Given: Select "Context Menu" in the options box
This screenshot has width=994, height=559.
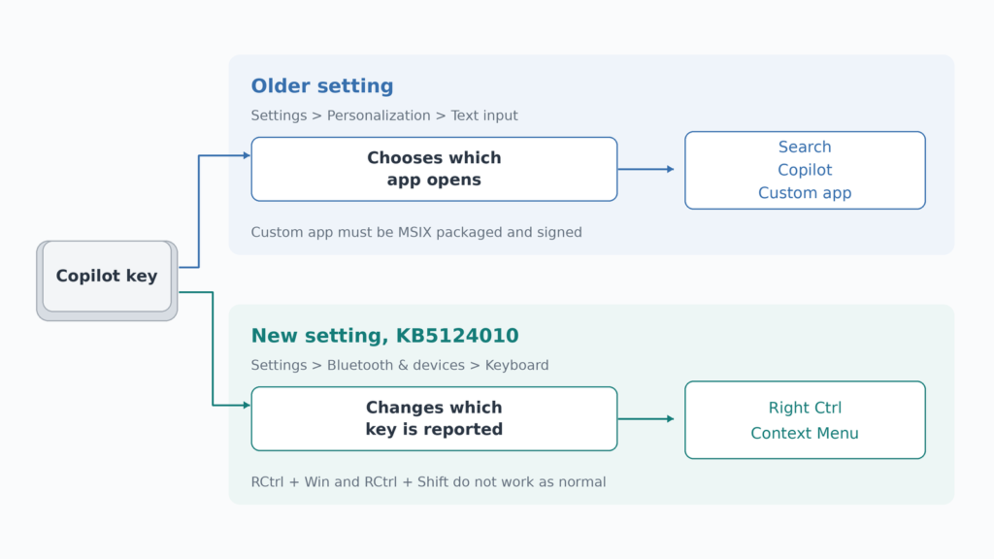Looking at the screenshot, I should pyautogui.click(x=805, y=433).
